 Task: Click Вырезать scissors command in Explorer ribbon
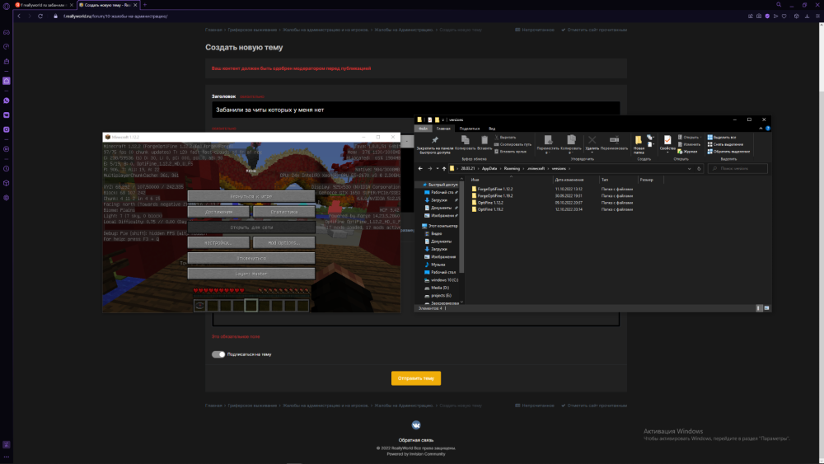506,137
